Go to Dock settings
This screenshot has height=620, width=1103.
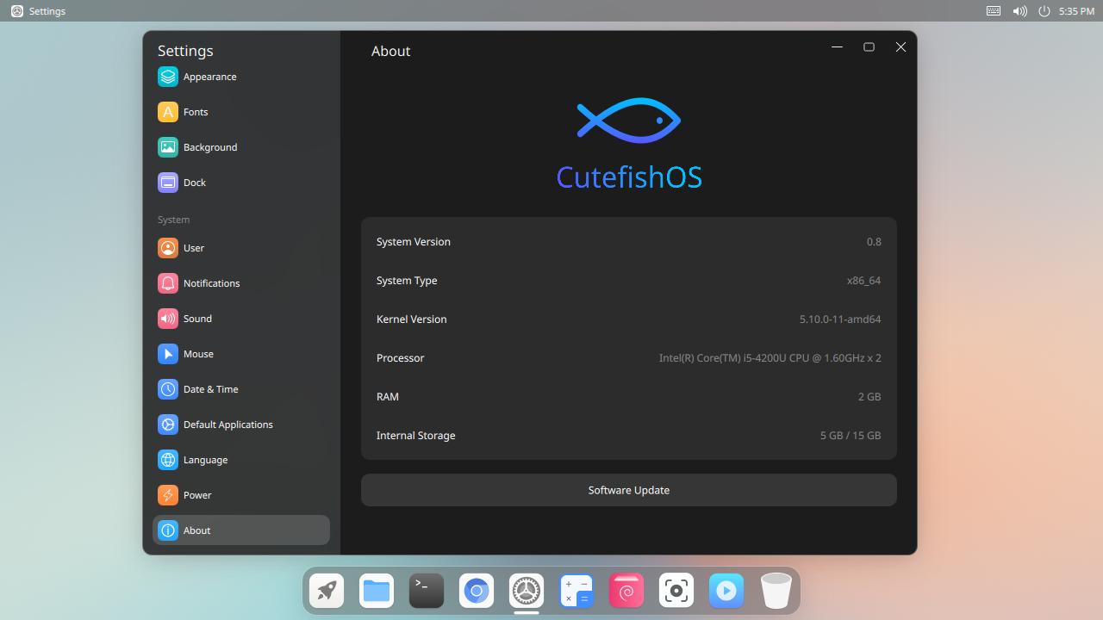(241, 183)
